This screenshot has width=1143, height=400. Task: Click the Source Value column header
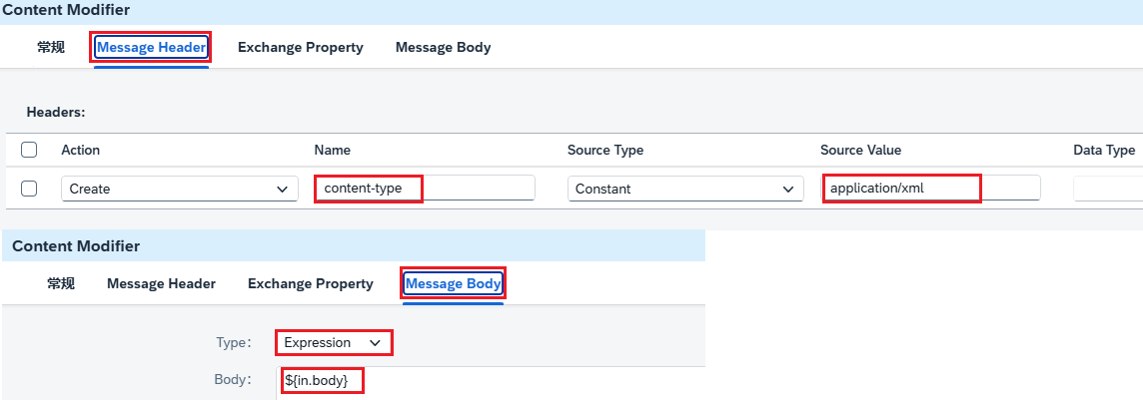pyautogui.click(x=861, y=150)
